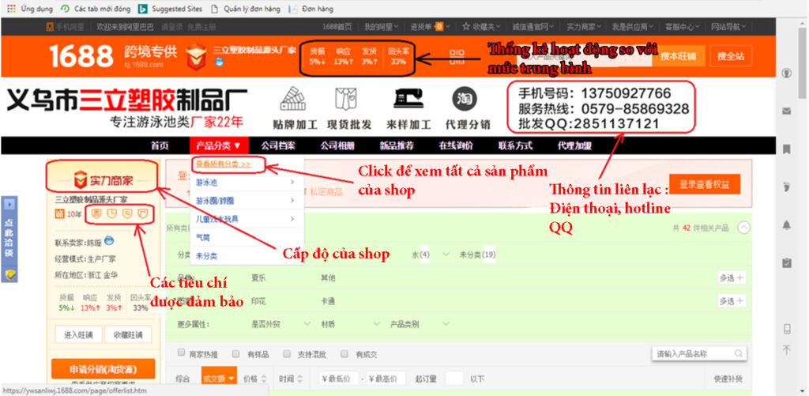Open 1688首页 link in top bar
This screenshot has height=396, width=809.
[x=337, y=26]
